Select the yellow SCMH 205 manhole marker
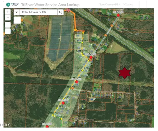Image resolution: width=158 pixels, height=131 pixels. coord(61,119)
